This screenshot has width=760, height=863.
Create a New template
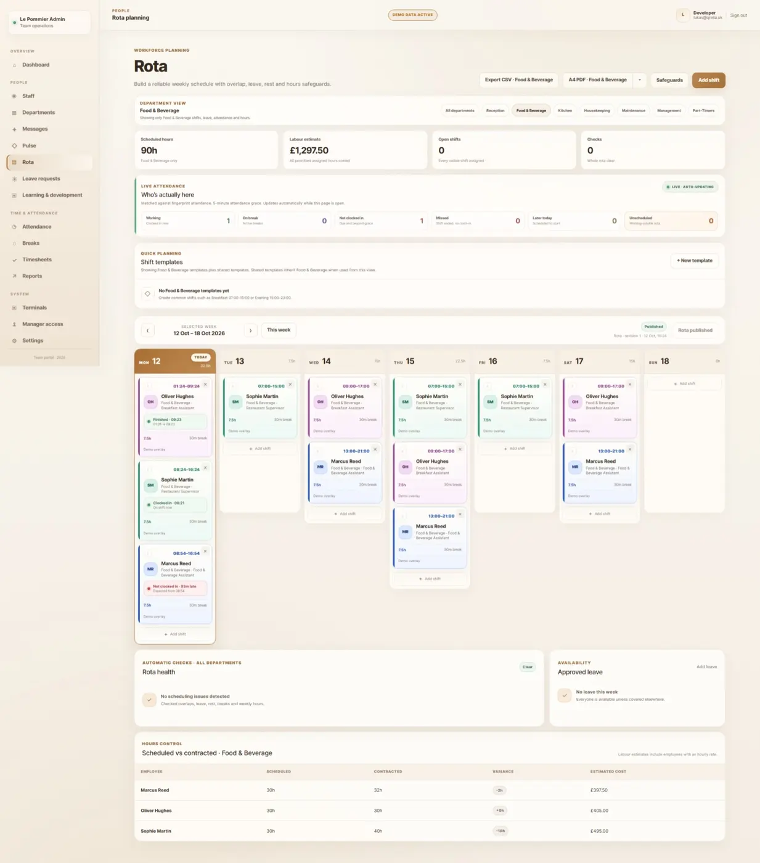point(695,261)
